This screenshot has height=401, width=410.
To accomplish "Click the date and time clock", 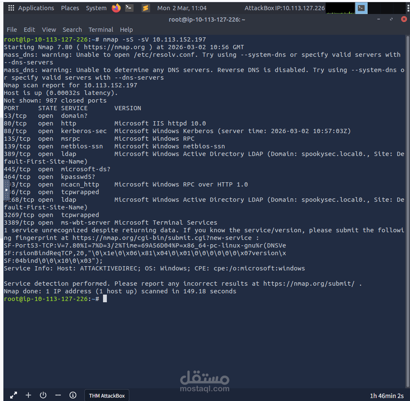I will tap(182, 8).
